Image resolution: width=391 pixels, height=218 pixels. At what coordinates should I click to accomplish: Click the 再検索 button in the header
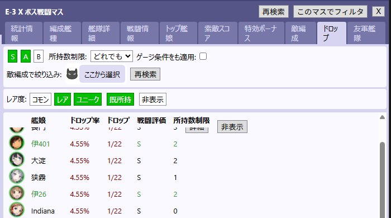point(274,12)
